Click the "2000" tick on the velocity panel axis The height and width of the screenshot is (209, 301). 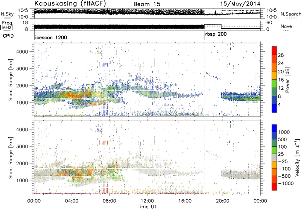tap(22, 163)
